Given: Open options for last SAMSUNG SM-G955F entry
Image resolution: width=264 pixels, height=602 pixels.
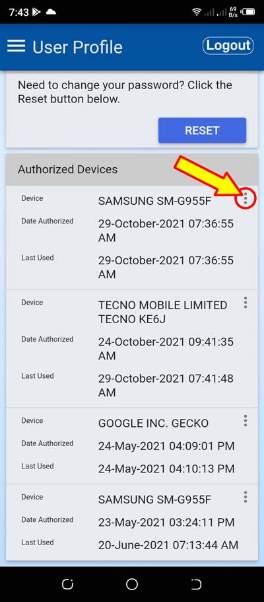Looking at the screenshot, I should pos(246,497).
